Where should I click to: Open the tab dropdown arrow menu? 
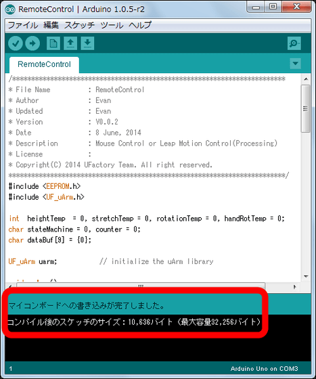(x=295, y=64)
